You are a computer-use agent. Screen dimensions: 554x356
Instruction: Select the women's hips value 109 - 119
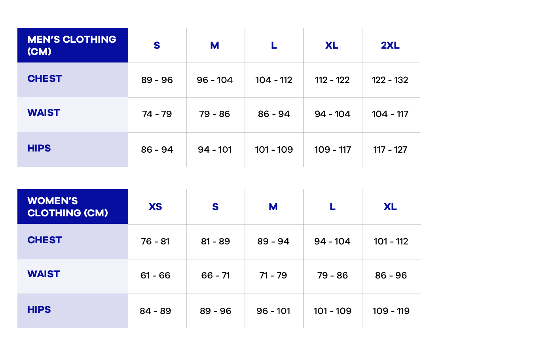pyautogui.click(x=391, y=311)
